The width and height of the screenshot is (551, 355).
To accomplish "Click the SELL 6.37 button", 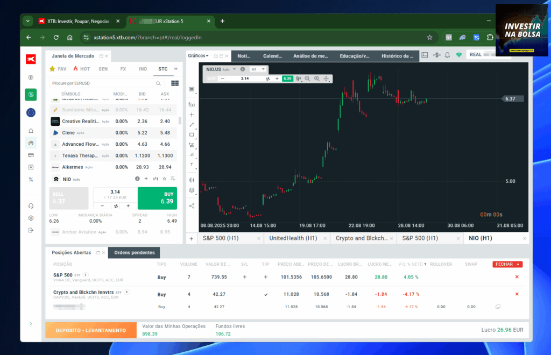I will [x=69, y=198].
